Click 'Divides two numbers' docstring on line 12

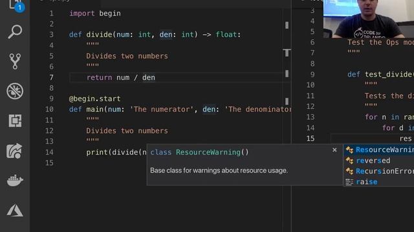(127, 131)
